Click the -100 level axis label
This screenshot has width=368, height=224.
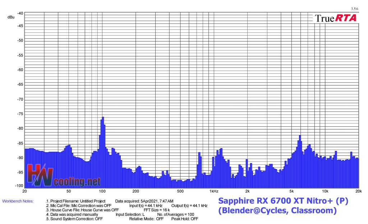pos(19,186)
